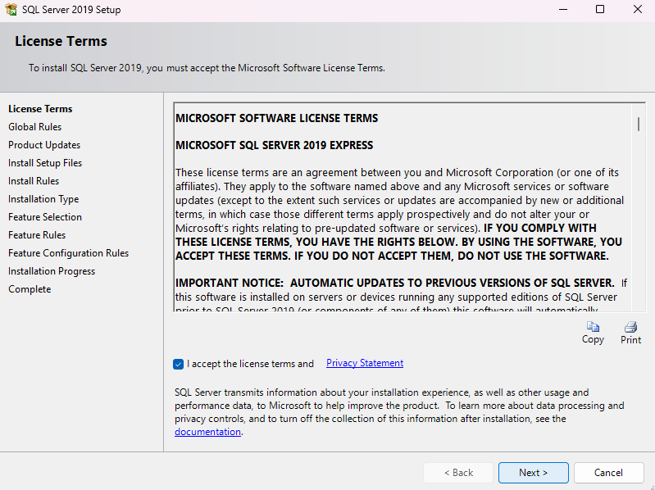Open the Privacy Statement link
655x490 pixels.
(x=365, y=363)
